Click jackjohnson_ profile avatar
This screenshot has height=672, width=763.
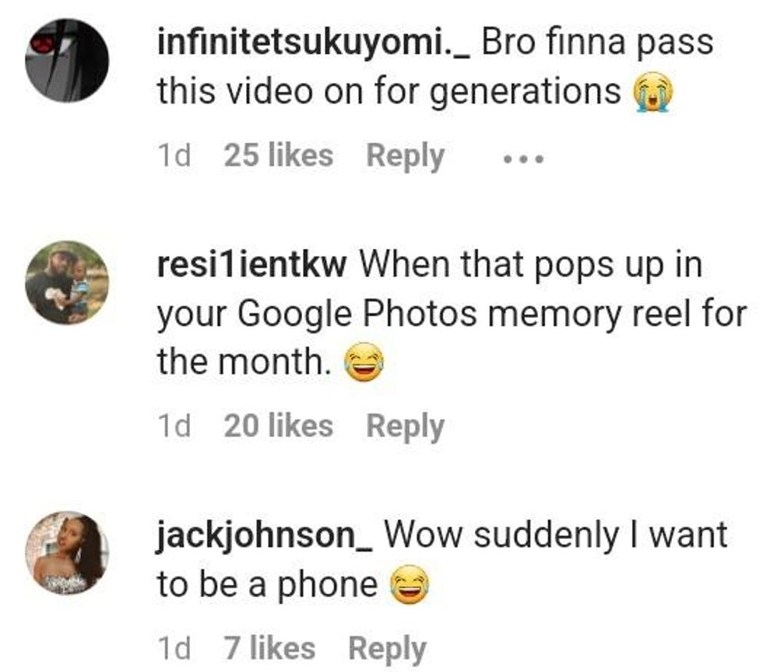point(66,552)
